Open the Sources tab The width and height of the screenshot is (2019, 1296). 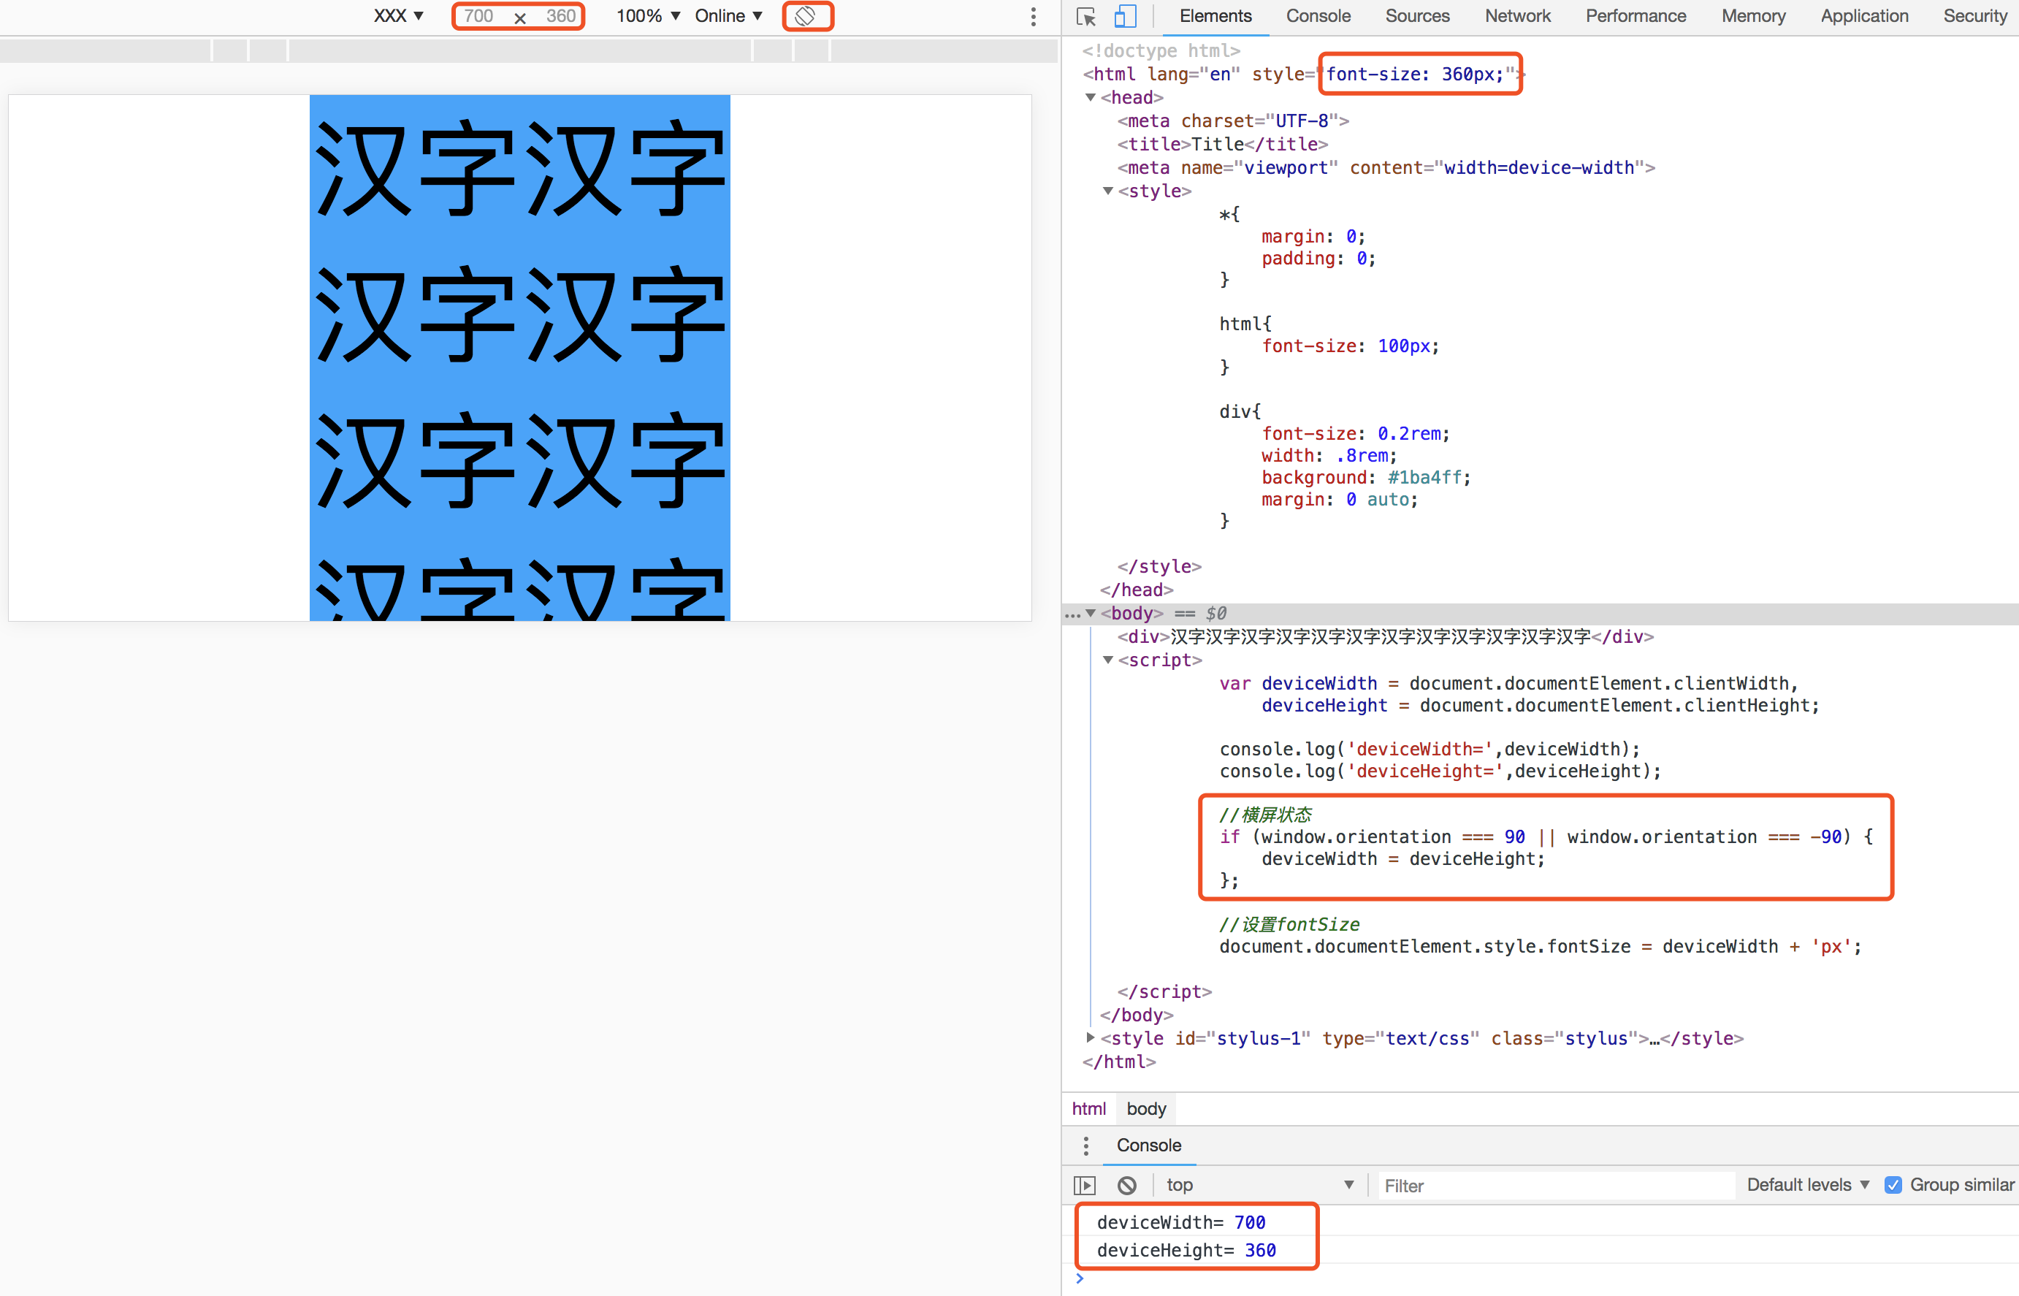pyautogui.click(x=1418, y=16)
